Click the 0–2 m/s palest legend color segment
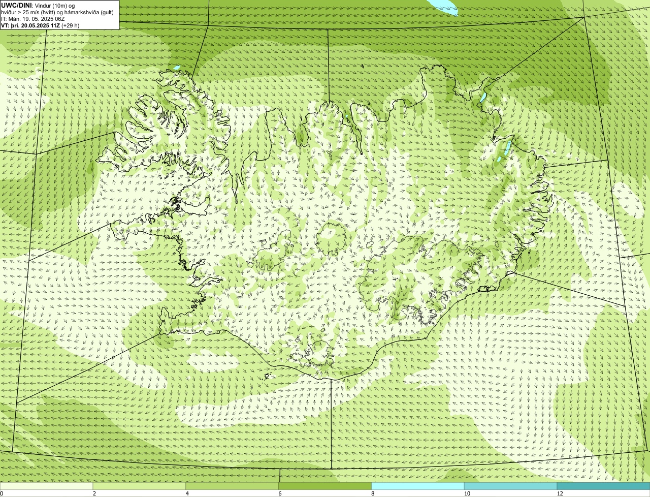 (47, 486)
